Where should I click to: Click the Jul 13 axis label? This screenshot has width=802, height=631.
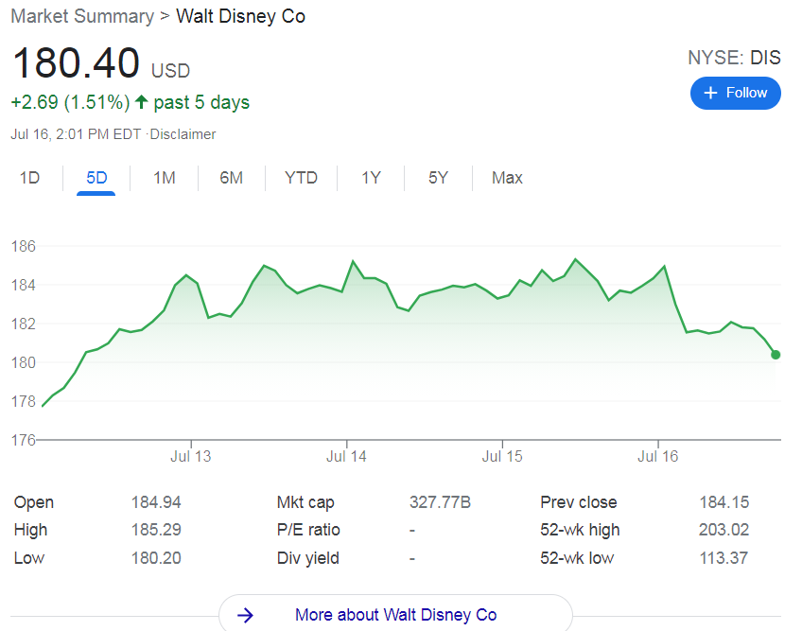tap(191, 457)
